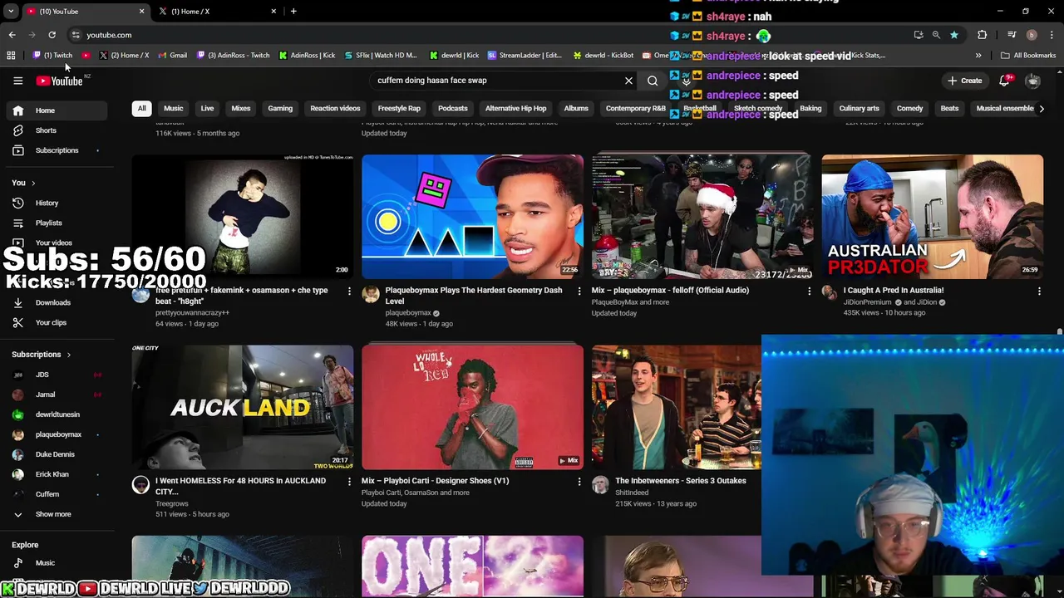Open Downloads in the sidebar
Image resolution: width=1064 pixels, height=598 pixels.
point(57,302)
